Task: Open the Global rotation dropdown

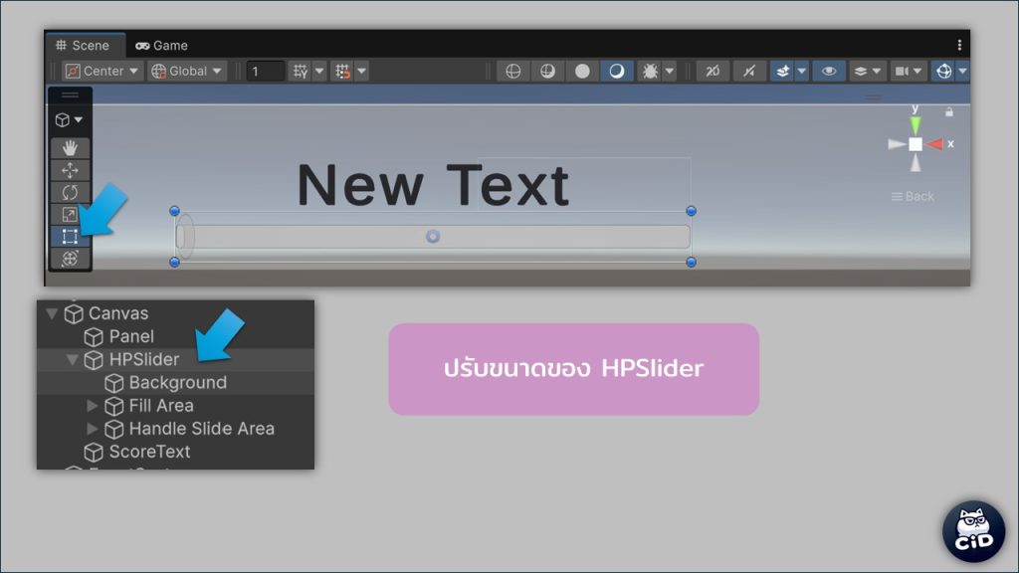Action: (187, 71)
